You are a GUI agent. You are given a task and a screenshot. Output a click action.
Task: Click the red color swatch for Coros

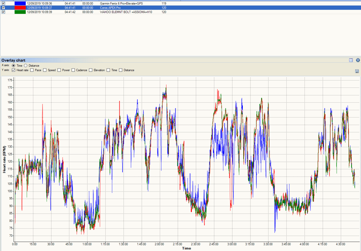pos(20,8)
